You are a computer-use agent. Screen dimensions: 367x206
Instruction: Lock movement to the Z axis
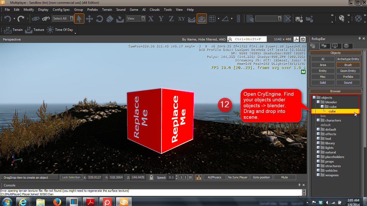pyautogui.click(x=171, y=19)
